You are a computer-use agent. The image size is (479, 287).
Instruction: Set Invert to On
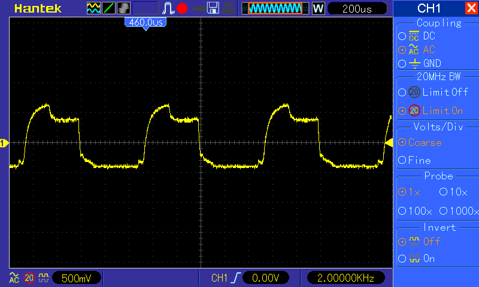[x=417, y=259]
